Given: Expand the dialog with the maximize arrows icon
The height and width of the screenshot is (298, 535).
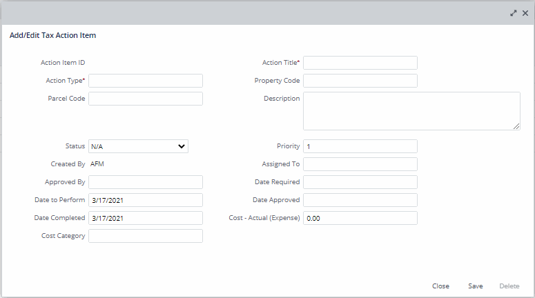Looking at the screenshot, I should 514,13.
